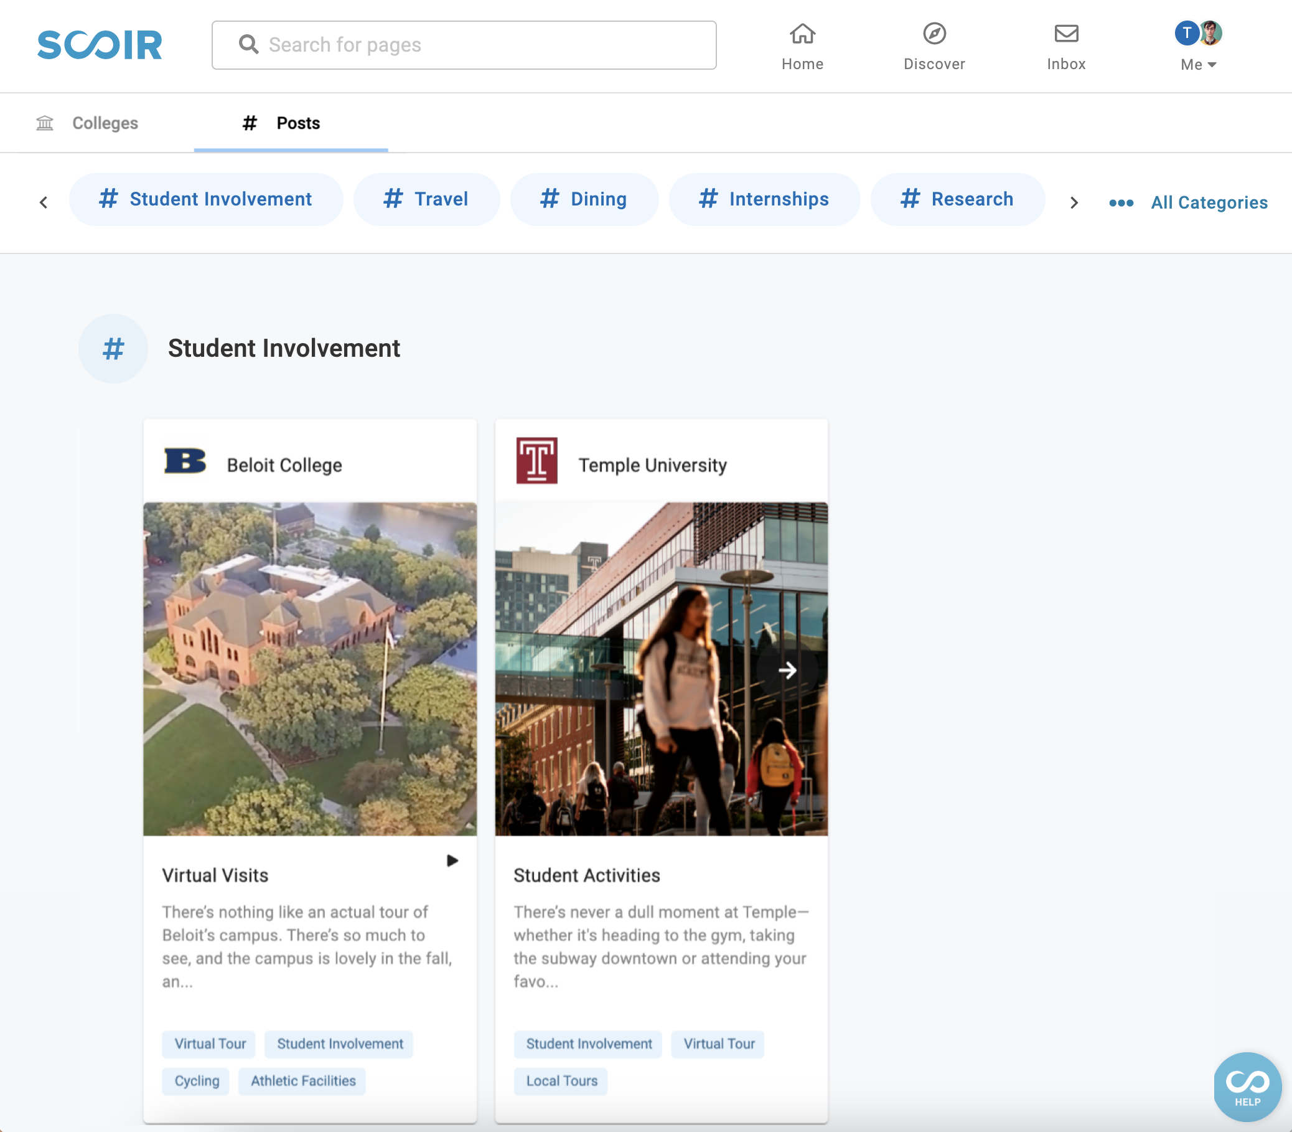
Task: Click the Temple University logo
Action: 536,461
